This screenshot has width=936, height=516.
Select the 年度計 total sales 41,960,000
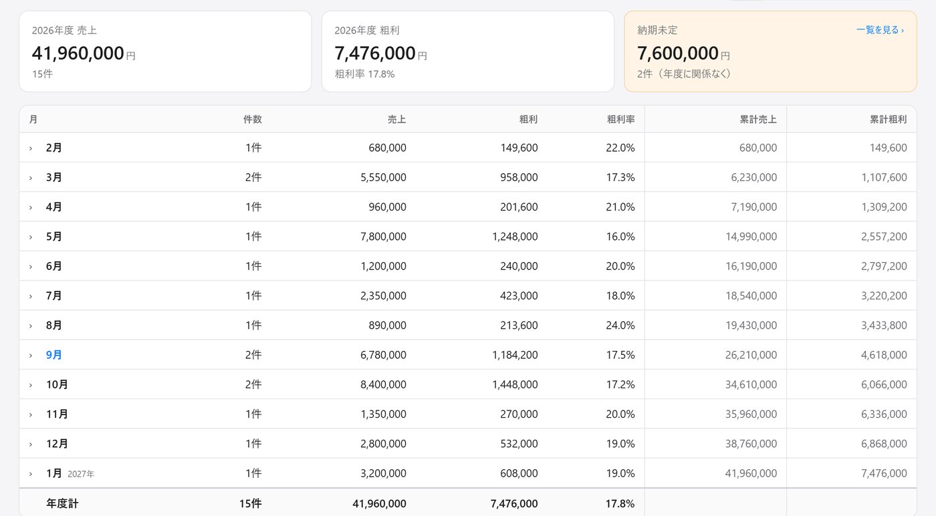click(x=379, y=503)
